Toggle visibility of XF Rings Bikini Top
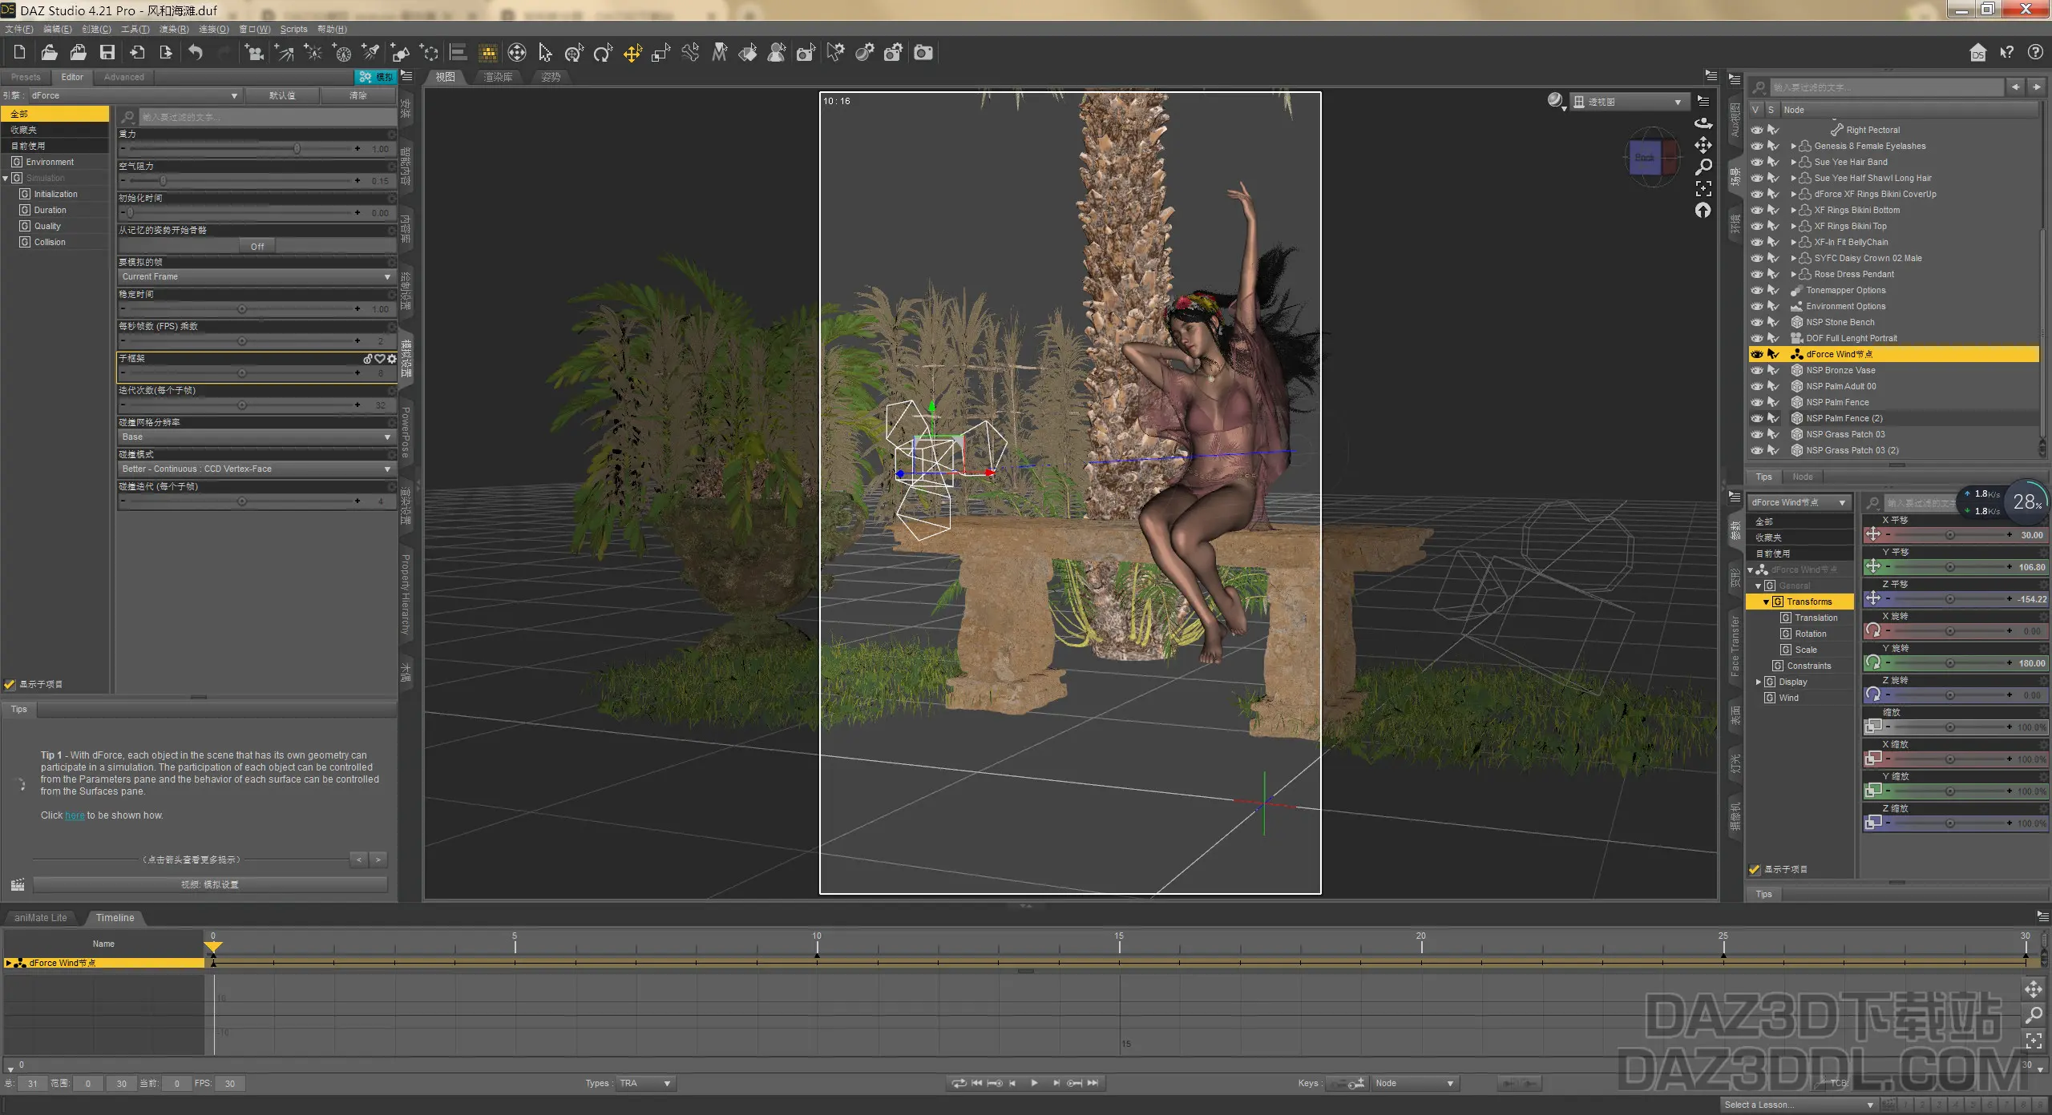This screenshot has height=1115, width=2052. (x=1757, y=226)
